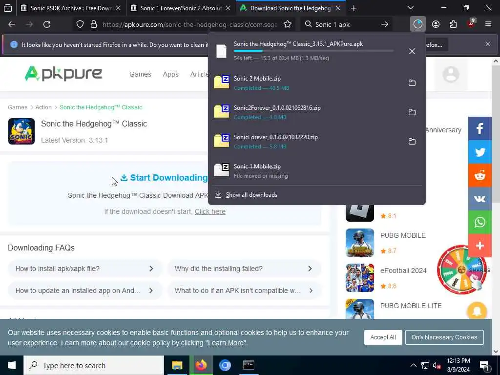Open the Firefox hamburger menu
The height and width of the screenshot is (375, 500).
[x=488, y=24]
